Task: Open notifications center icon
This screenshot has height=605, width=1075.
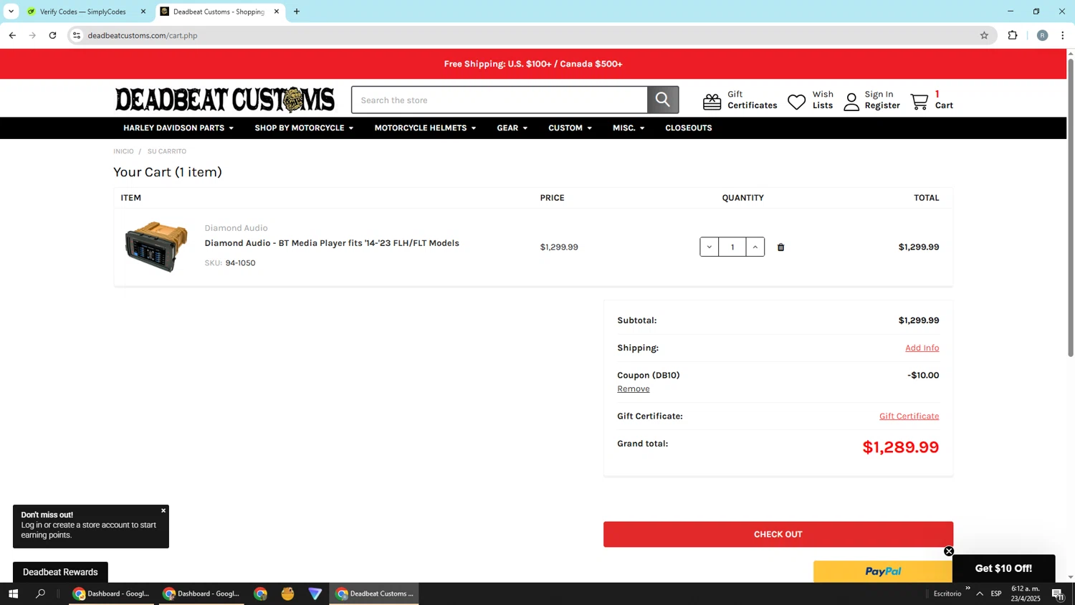Action: tap(1058, 594)
